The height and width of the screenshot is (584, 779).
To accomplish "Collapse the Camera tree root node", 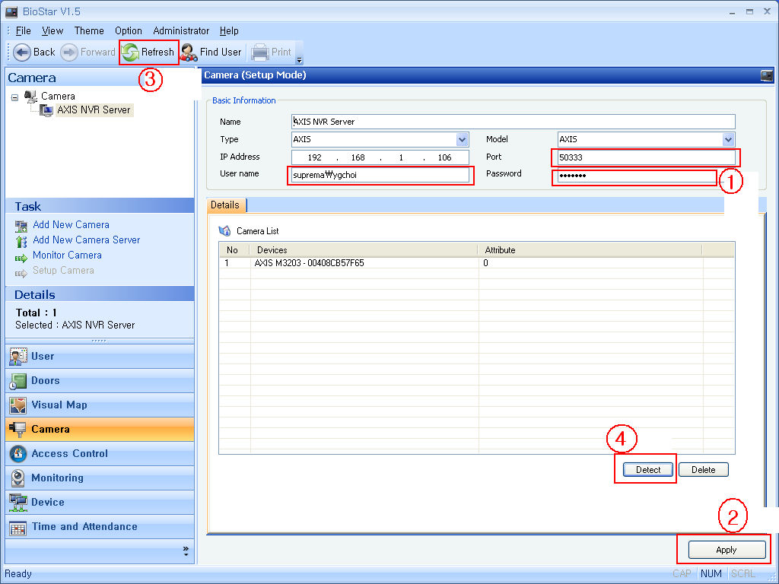I will pyautogui.click(x=15, y=97).
